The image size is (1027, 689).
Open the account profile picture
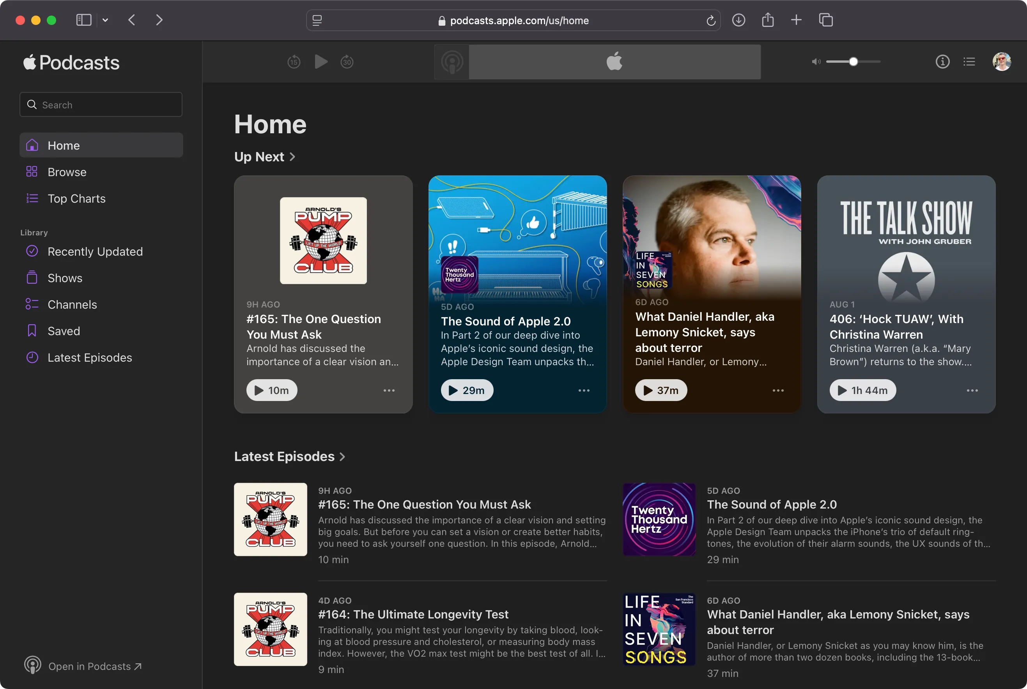point(1002,62)
